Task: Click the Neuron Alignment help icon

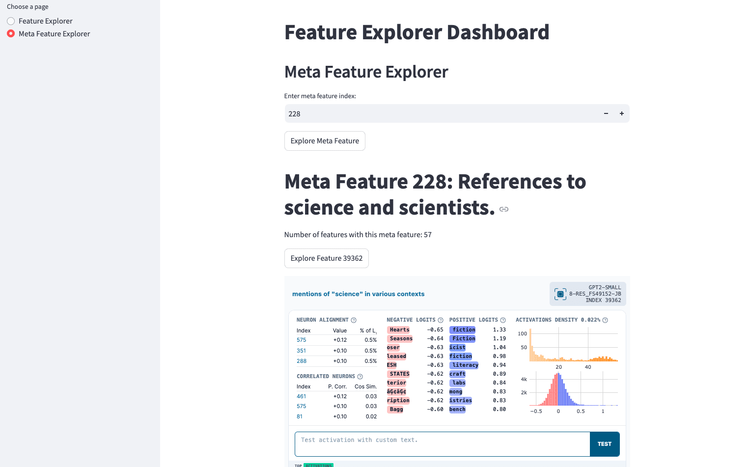Action: coord(354,320)
